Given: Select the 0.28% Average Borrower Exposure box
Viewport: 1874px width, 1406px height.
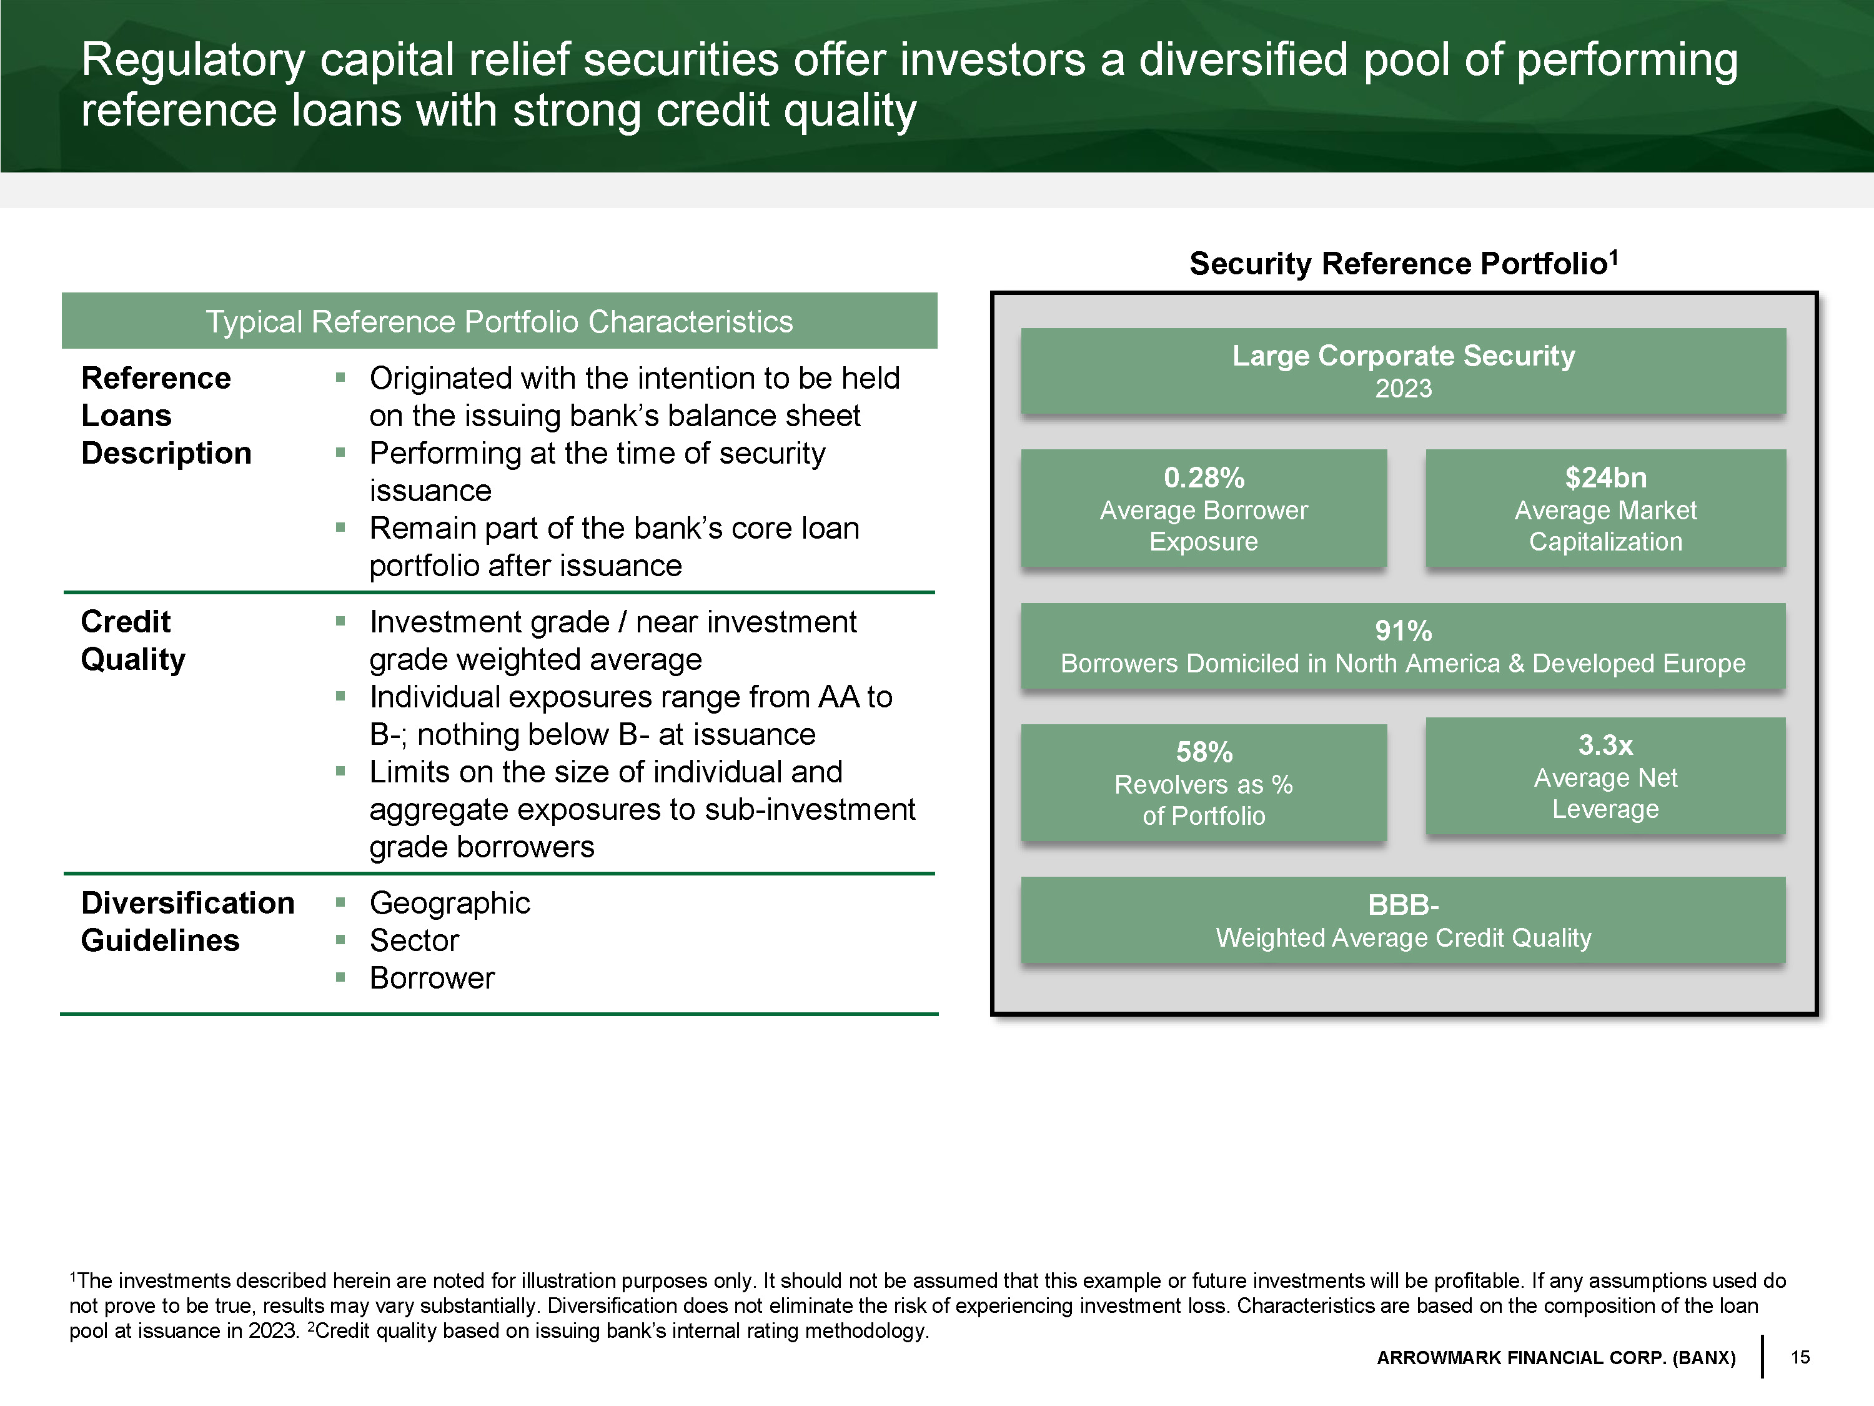Looking at the screenshot, I should point(1203,509).
